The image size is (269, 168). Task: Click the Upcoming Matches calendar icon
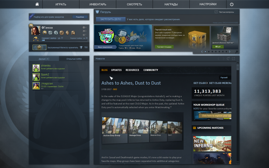click(x=194, y=128)
